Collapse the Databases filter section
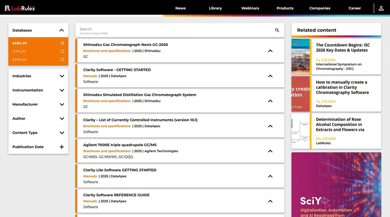 61,30
